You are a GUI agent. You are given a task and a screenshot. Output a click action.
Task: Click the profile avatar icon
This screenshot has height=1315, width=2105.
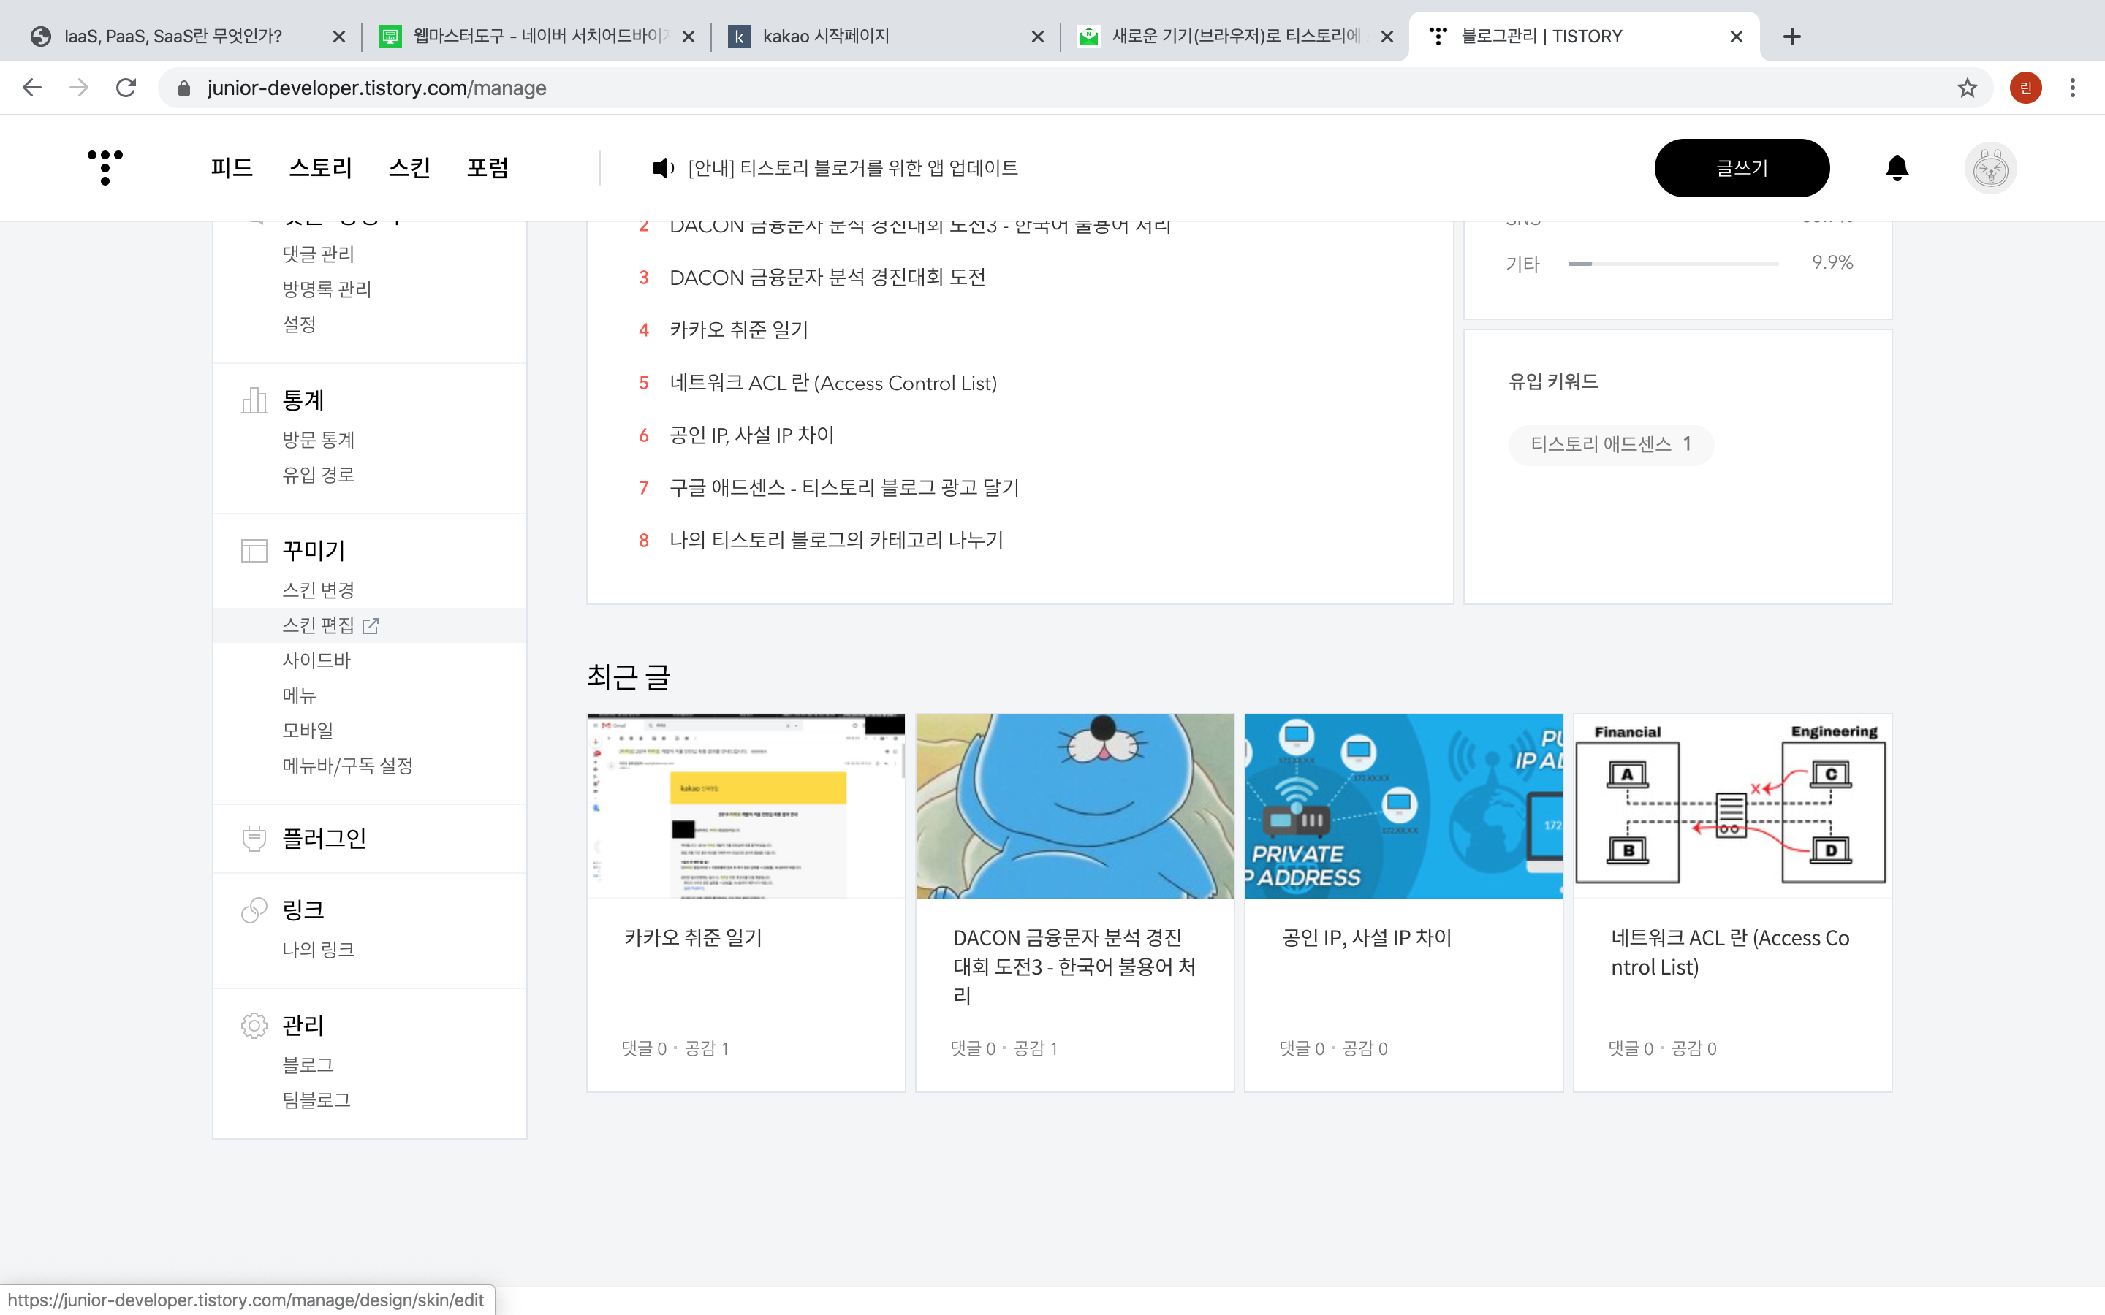pyautogui.click(x=1990, y=168)
